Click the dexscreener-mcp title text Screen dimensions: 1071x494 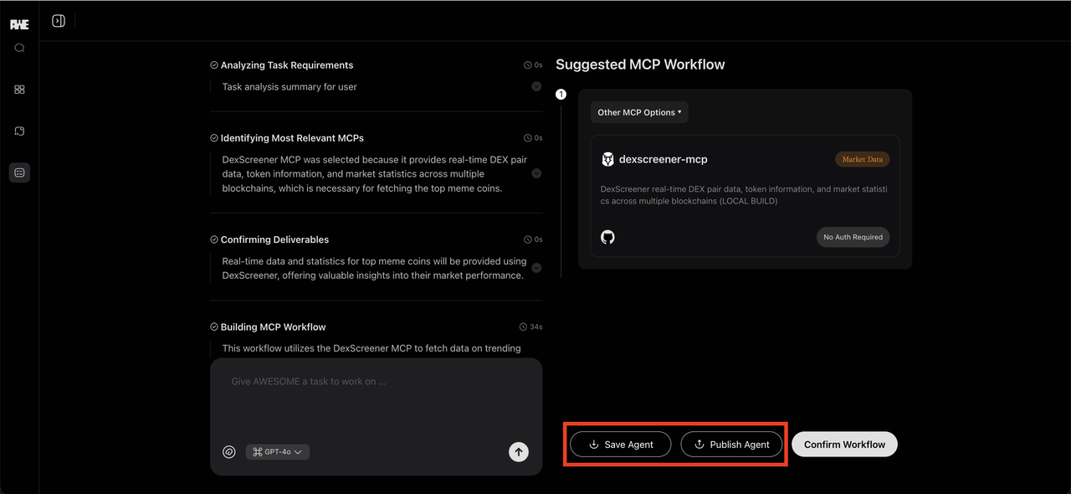[664, 159]
